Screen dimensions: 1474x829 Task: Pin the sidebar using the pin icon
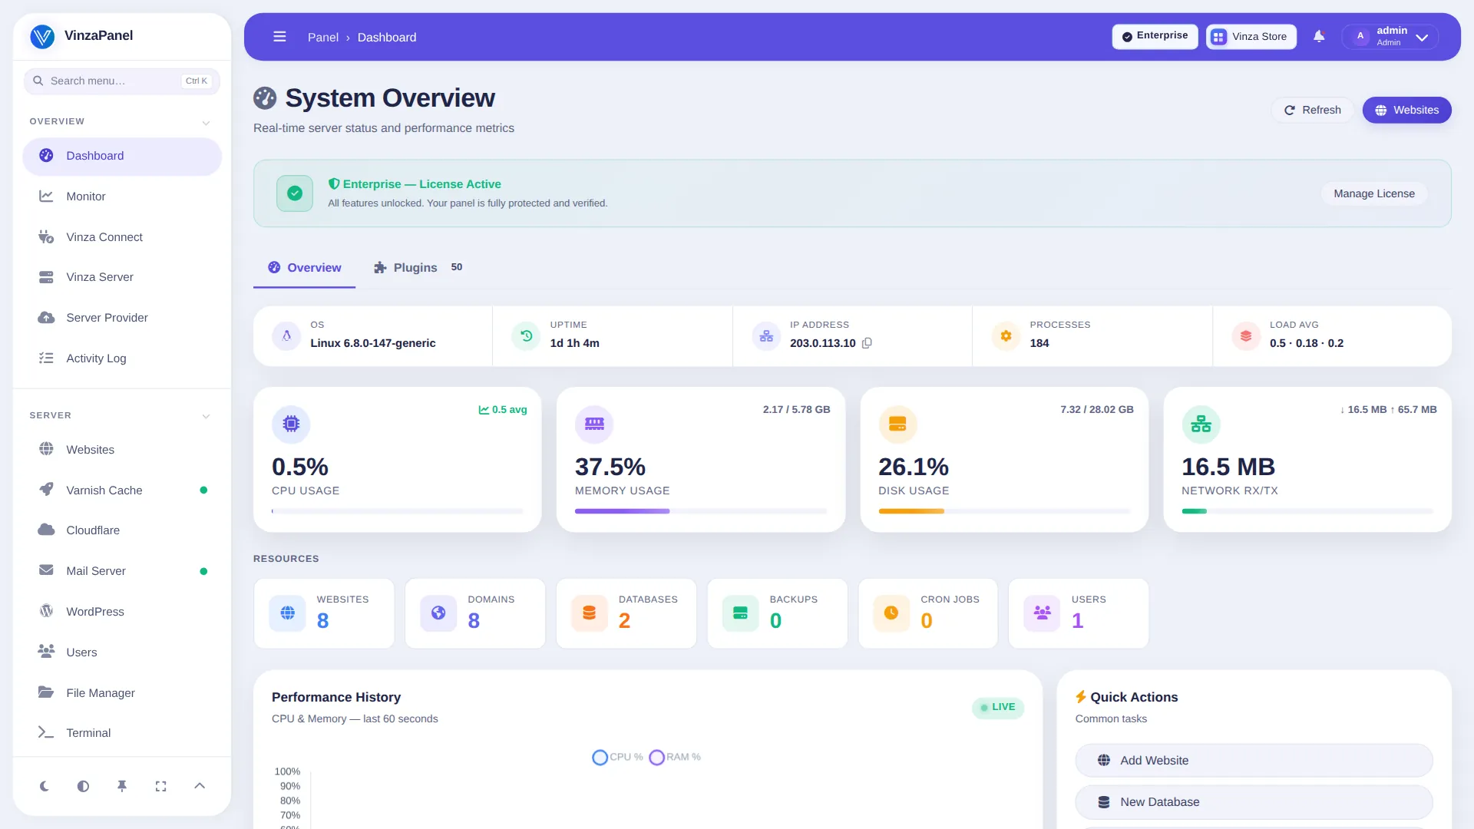[x=121, y=786]
